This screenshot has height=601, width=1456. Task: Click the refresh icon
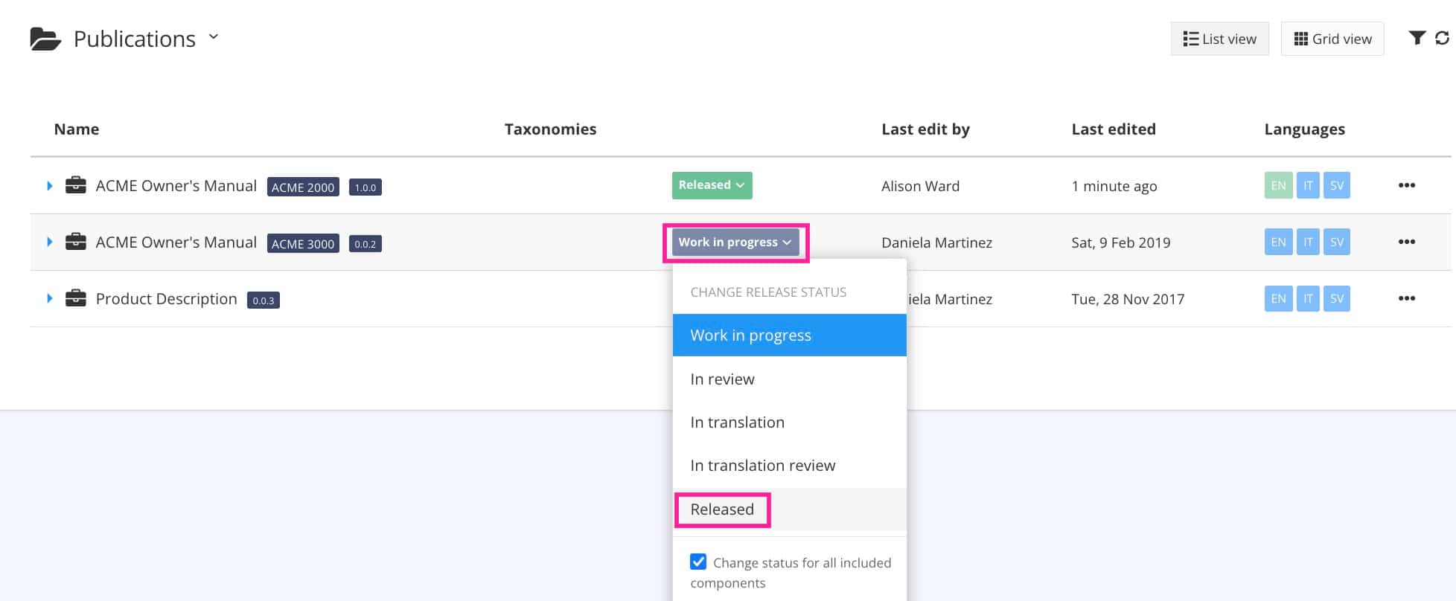click(1442, 38)
